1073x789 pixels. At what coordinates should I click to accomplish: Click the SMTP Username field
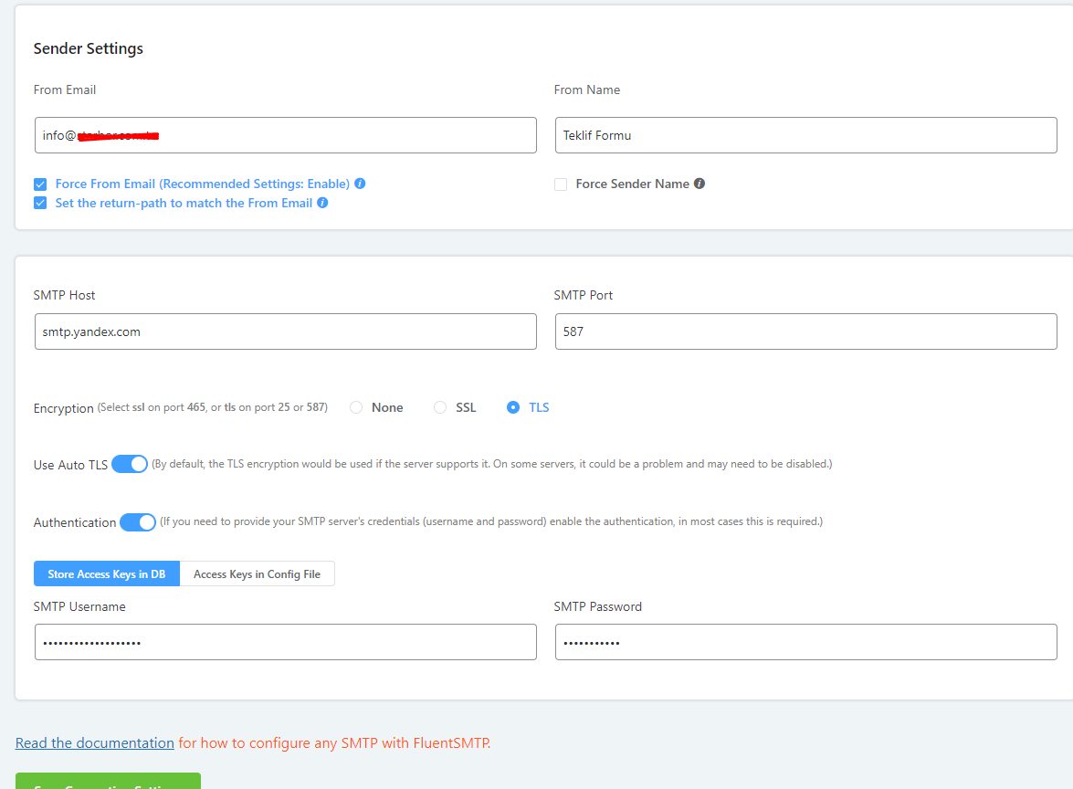tap(285, 642)
